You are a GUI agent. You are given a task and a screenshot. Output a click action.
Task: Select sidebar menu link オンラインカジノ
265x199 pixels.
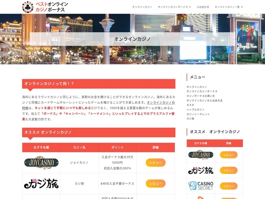[x=197, y=87]
